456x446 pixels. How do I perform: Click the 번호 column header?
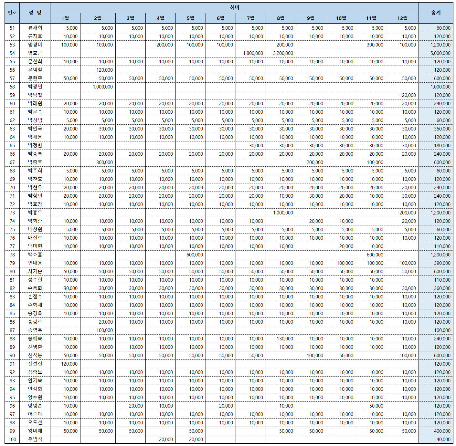click(12, 13)
